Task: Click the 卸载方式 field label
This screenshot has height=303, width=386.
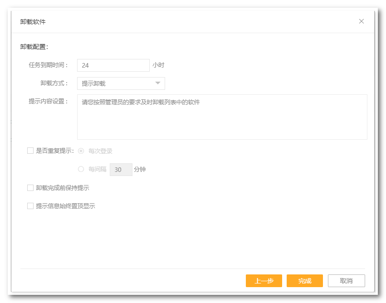Action: [x=54, y=83]
